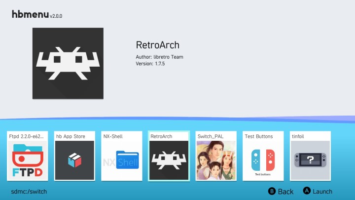Click the hbmenu title text
Screen dimensions: 355x200
click(31, 14)
